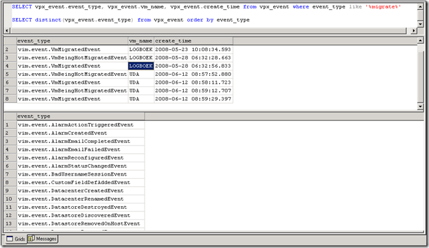Open the Messages tab
This screenshot has height=248, width=429.
click(43, 239)
